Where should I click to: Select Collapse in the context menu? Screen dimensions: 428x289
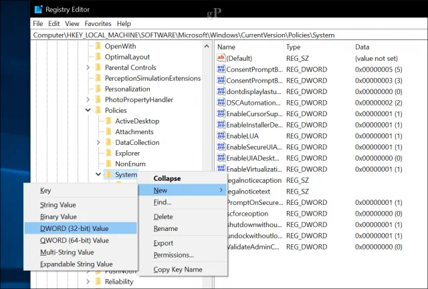[183, 178]
